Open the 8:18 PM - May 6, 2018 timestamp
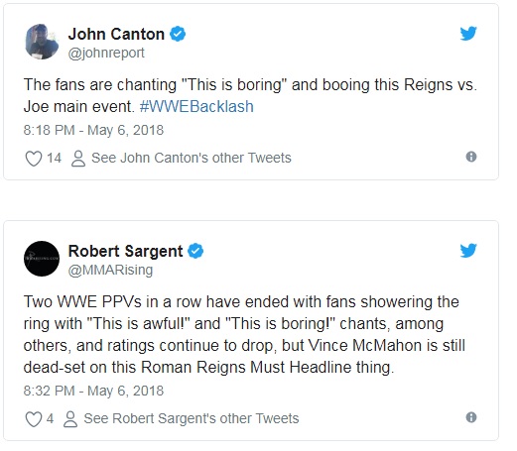This screenshot has height=451, width=517. (93, 130)
